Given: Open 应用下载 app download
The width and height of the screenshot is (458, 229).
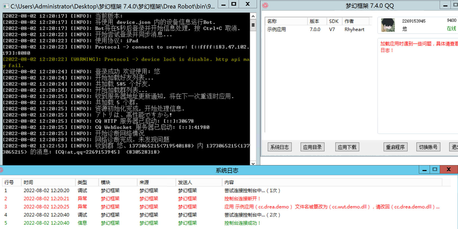Looking at the screenshot, I should 347,147.
